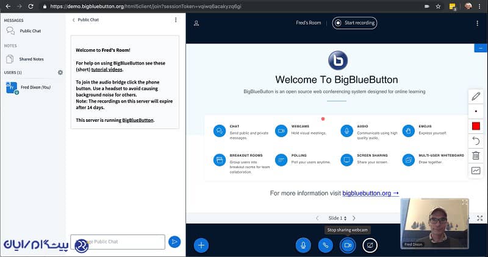The width and height of the screenshot is (488, 257).
Task: Bookmark this page with the star icon
Action: pos(438,6)
